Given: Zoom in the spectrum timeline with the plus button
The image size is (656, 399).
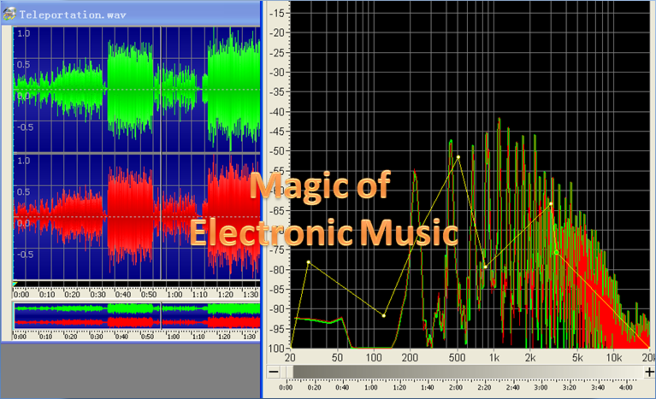Looking at the screenshot, I should click(649, 372).
